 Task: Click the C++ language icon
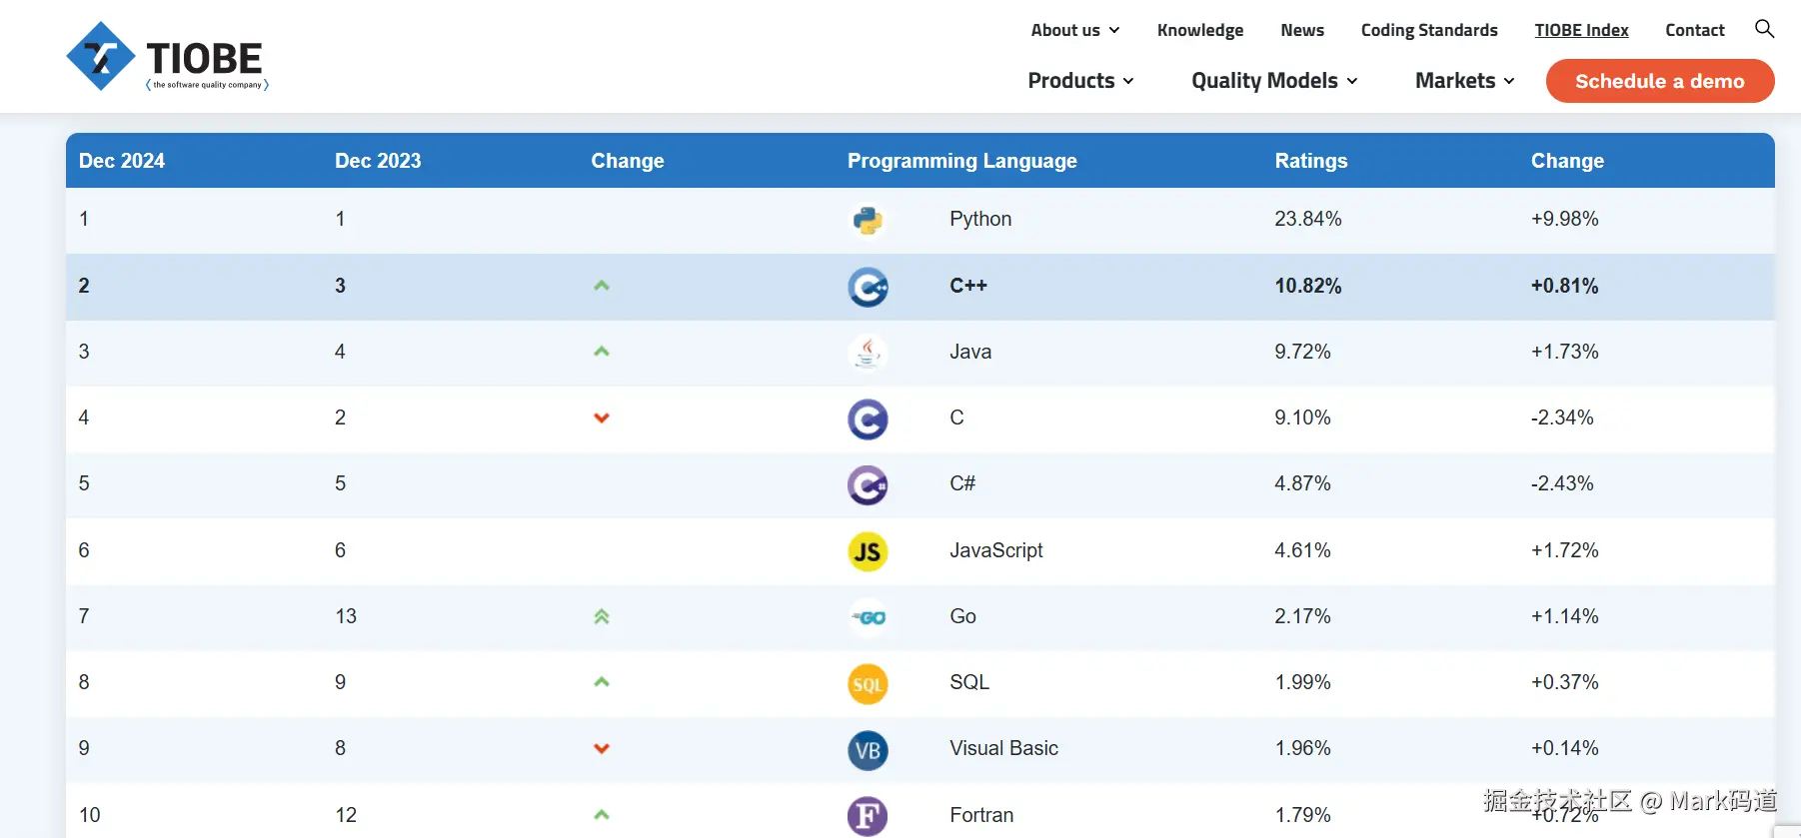[x=868, y=287]
